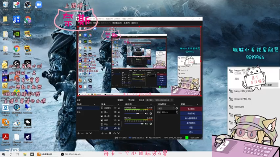Open 滤镜 filters button above sources

pos(132,100)
